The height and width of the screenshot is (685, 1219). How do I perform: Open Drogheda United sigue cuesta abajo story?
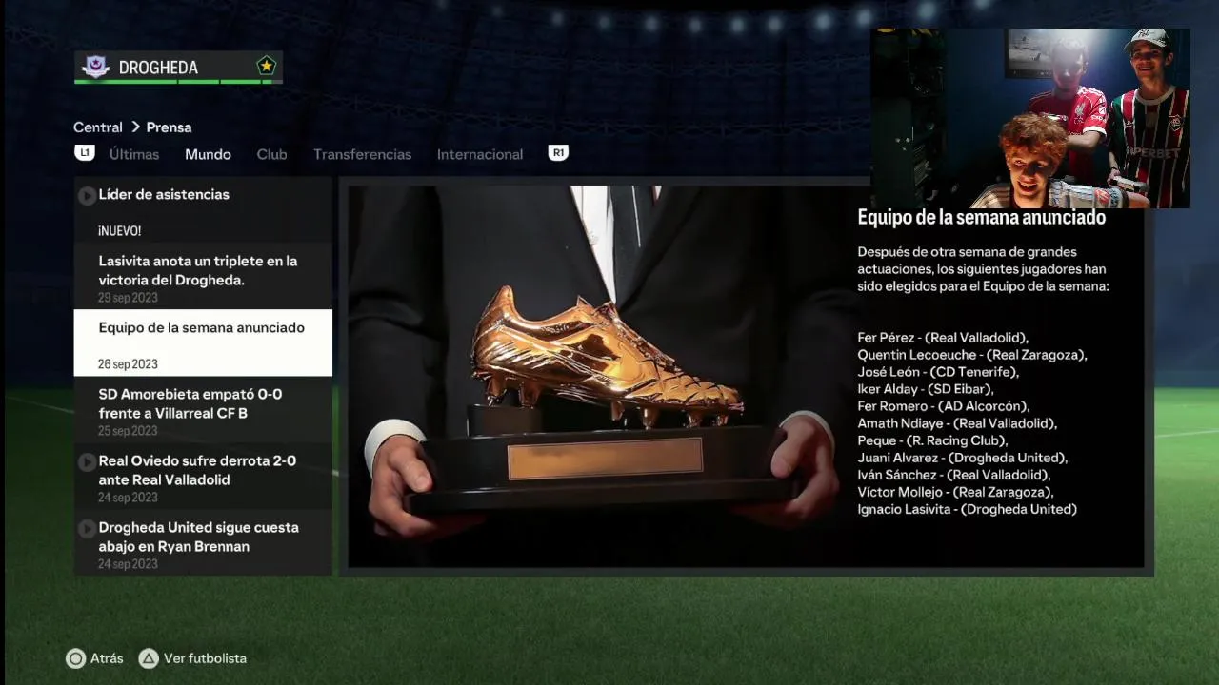coord(203,542)
